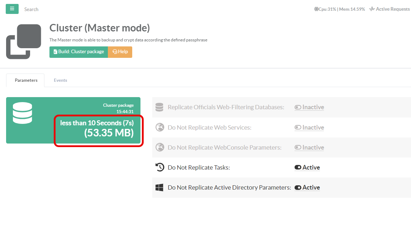Open Active Requests in the top bar

(390, 9)
